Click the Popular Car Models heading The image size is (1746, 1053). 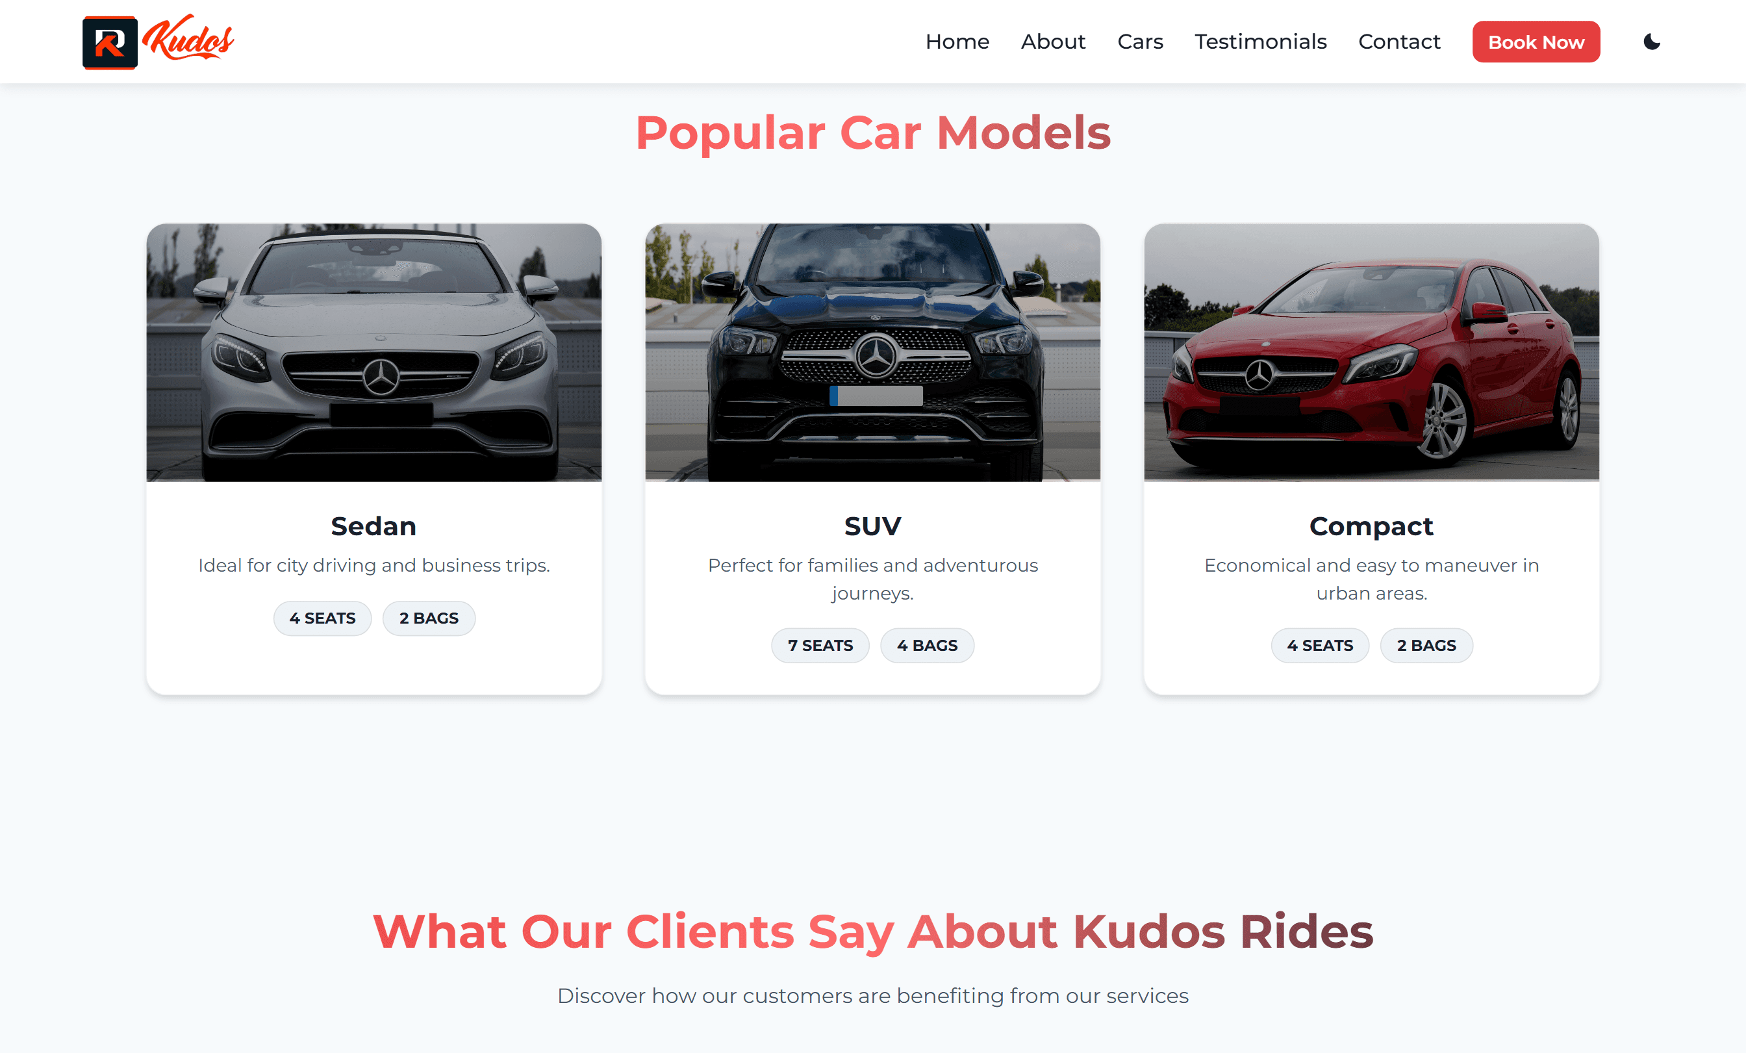872,133
